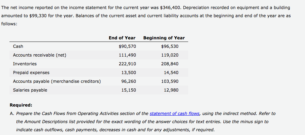Viewport: 305px width, 135px height.
Task: Open the statement of cash flows link
Action: (175, 114)
